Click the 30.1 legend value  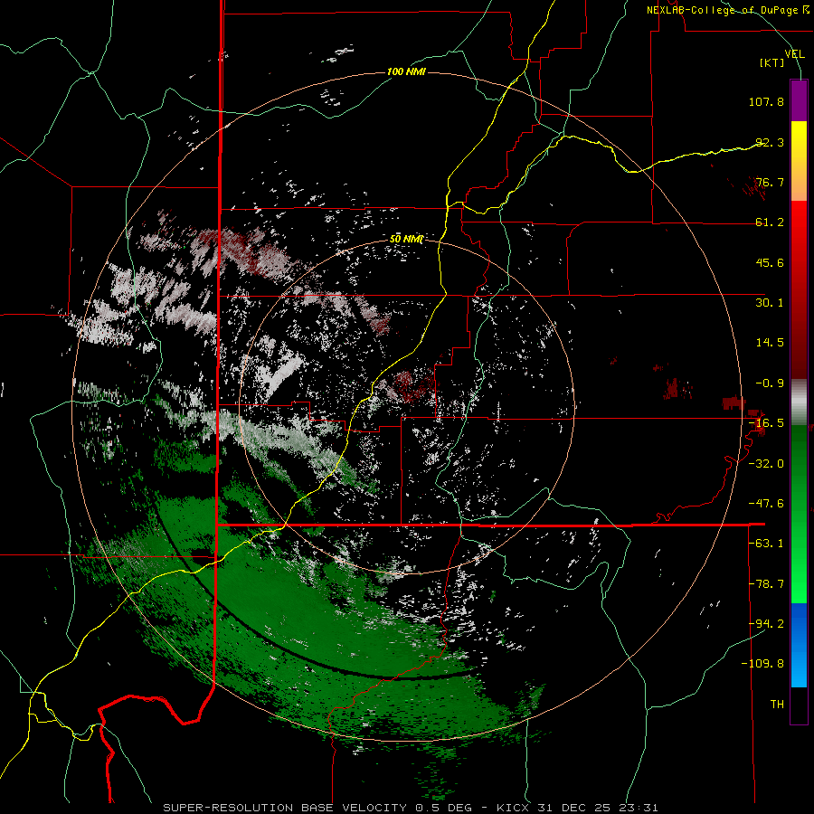tap(770, 303)
